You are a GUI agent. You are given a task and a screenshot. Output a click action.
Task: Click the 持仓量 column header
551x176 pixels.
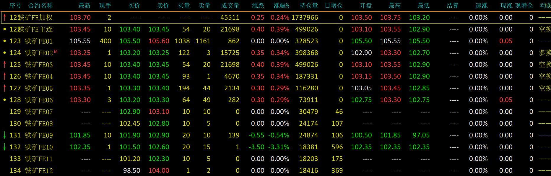[x=309, y=6]
